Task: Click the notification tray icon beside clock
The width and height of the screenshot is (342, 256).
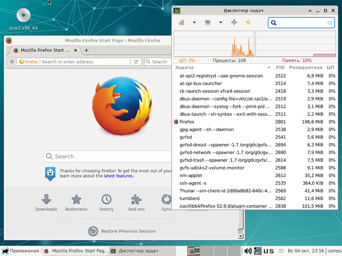Action: (281, 251)
